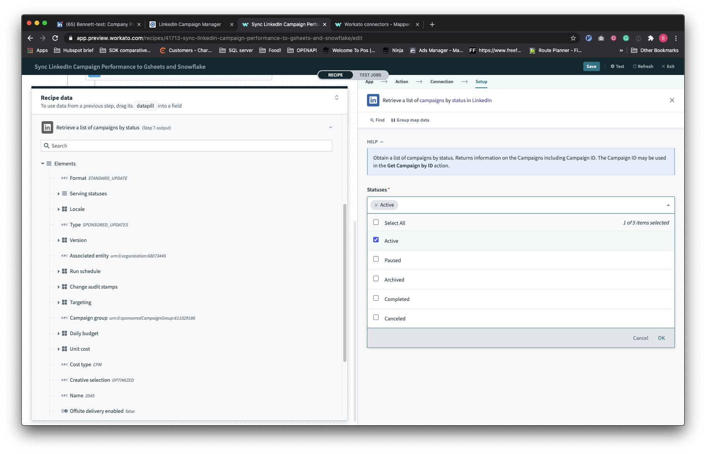Switch to the TEST JOBS tab

(370, 75)
